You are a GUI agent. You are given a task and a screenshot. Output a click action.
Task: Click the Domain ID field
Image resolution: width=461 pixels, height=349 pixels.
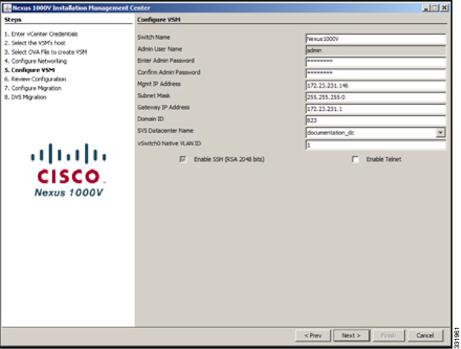tap(376, 120)
